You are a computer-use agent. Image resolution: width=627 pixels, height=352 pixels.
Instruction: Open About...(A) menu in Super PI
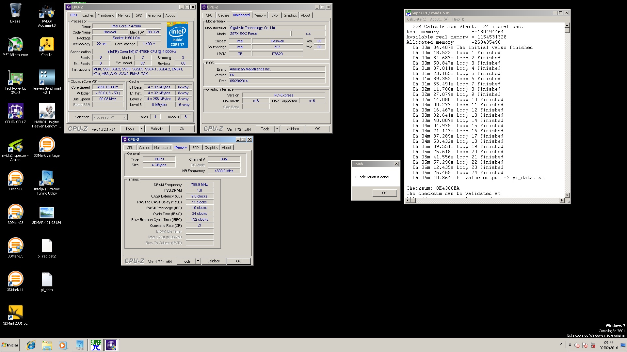[x=439, y=19]
